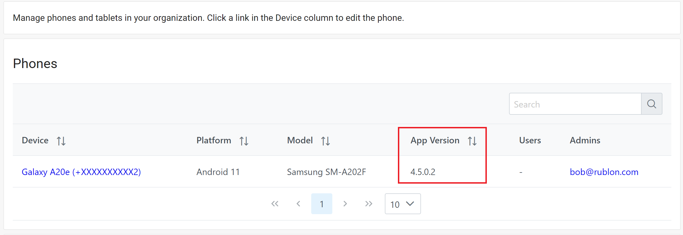Jump to last page with double-right chevron
The image size is (683, 235).
point(369,204)
